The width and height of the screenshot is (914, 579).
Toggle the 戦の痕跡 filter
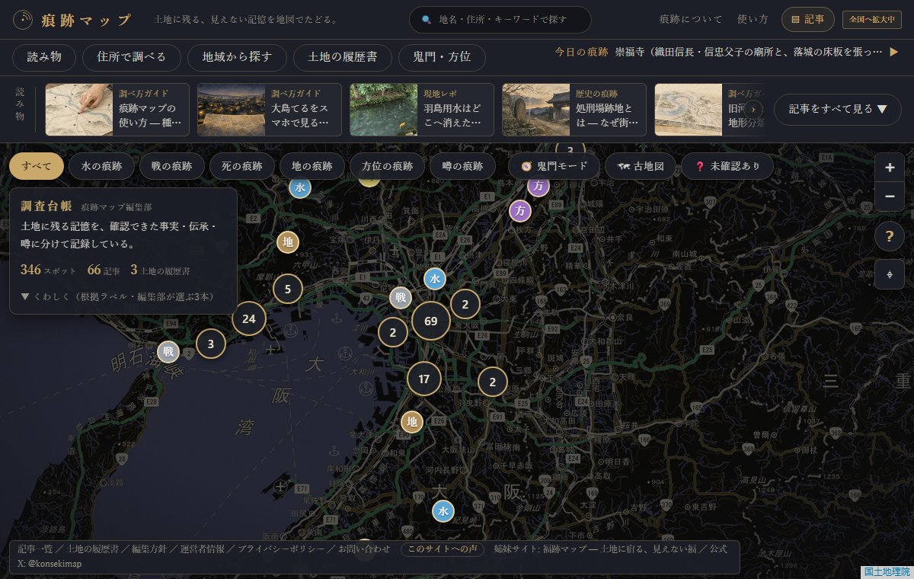coord(171,166)
